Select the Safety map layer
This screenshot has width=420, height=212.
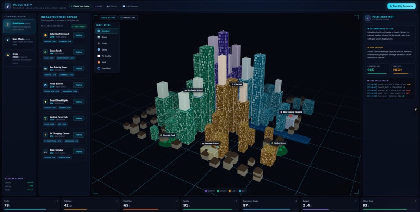[x=107, y=49]
